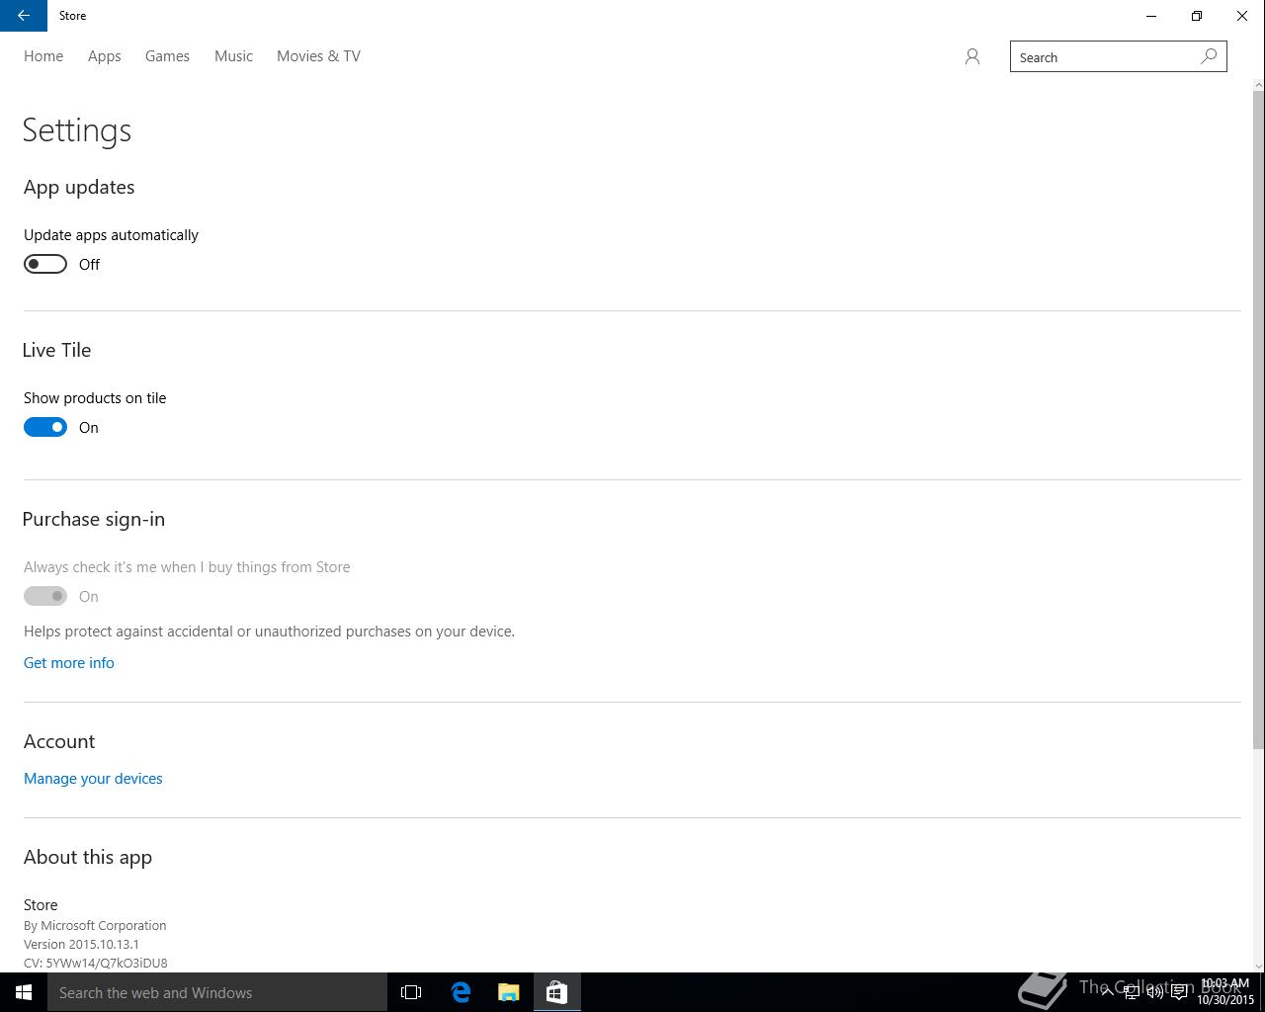Launch Microsoft Edge from the taskbar
The height and width of the screenshot is (1012, 1265).
click(461, 992)
